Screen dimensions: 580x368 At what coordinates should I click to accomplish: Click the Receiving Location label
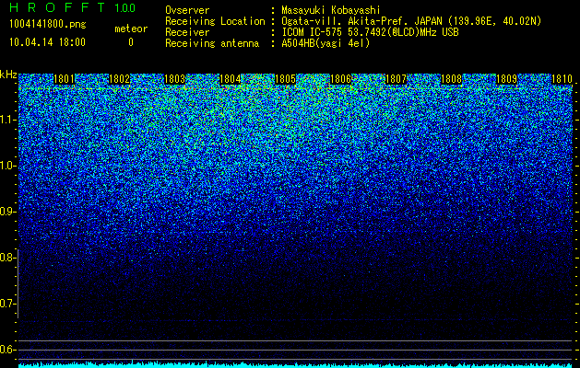215,22
